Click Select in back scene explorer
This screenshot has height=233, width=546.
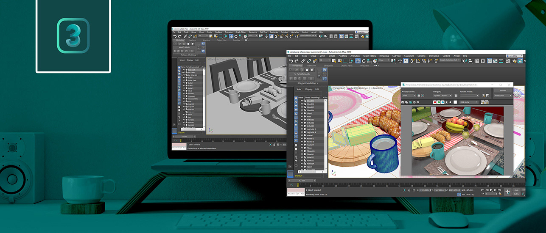click(x=182, y=60)
